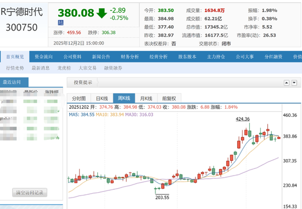The height and width of the screenshot is (209, 302).
Task: Open the 首页概览 tab
Action: 15,57
